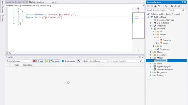188x105 pixels.
Task: Focus the Search Solution Explorer field
Action: coord(164,10)
